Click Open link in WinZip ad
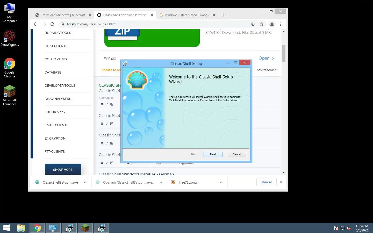 (x=266, y=58)
